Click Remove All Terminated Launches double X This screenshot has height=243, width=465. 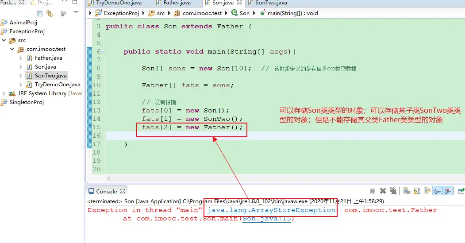coord(393,191)
